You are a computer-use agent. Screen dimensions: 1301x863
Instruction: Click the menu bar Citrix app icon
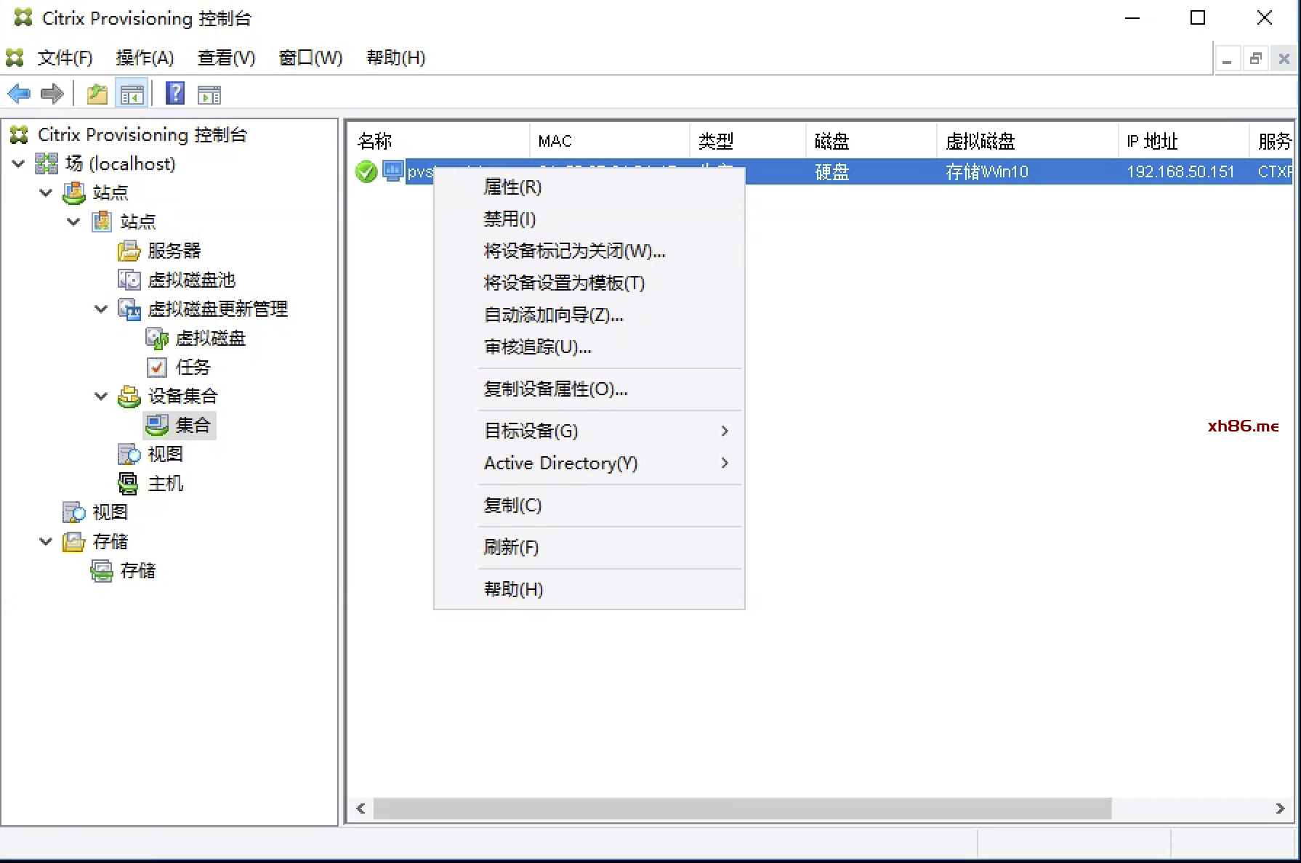point(15,57)
